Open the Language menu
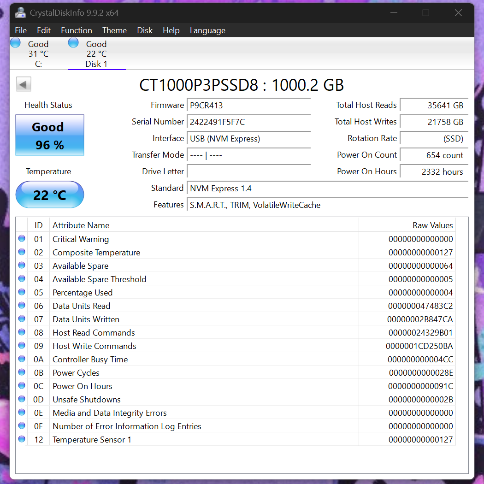The height and width of the screenshot is (484, 484). (207, 30)
